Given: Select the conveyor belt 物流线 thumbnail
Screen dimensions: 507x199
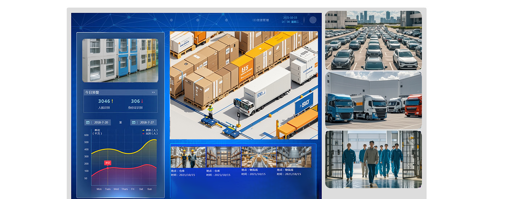Looking at the screenshot, I should point(259,157).
